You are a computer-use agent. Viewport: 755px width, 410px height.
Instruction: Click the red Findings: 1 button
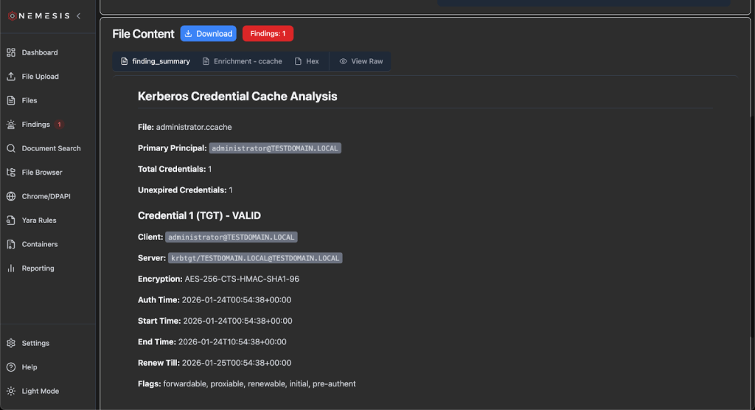click(x=268, y=33)
